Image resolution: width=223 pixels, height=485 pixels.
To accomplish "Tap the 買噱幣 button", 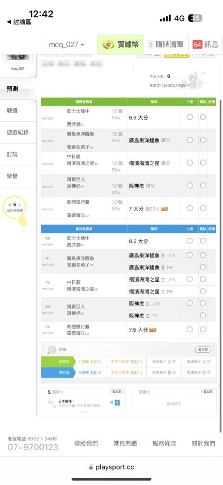I will pyautogui.click(x=120, y=45).
